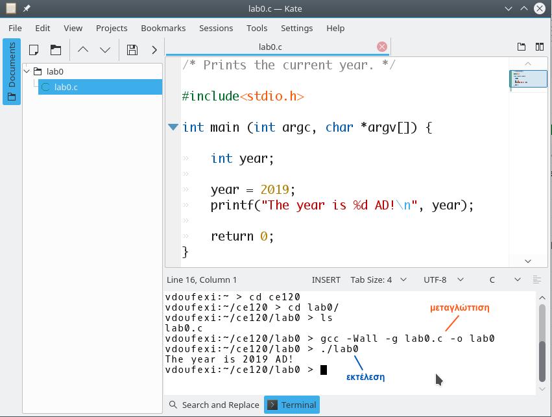This screenshot has width=552, height=417.
Task: Click the '#include<stdio.h>' line in editor
Action: coord(243,96)
